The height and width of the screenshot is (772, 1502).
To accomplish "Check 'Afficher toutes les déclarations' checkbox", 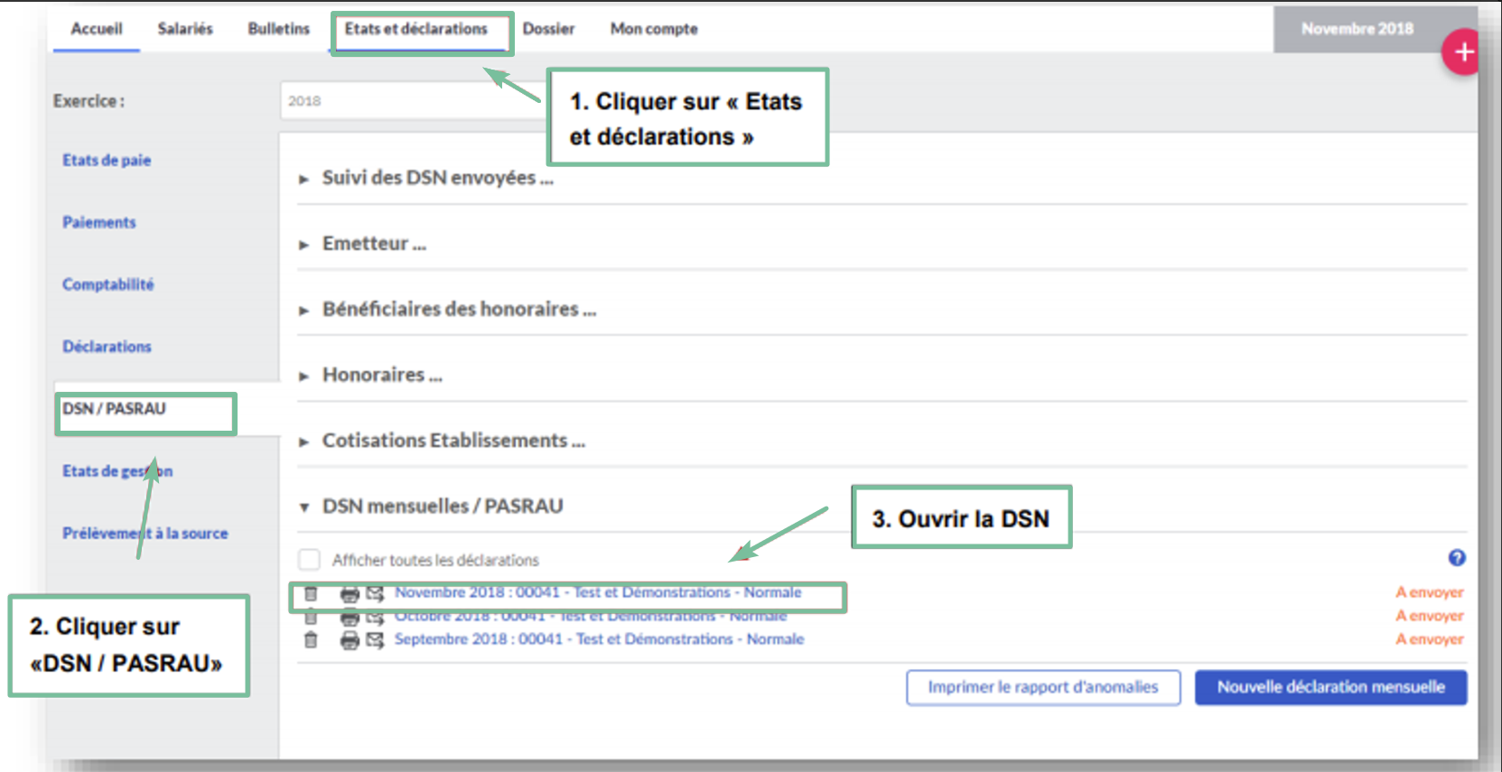I will coord(310,560).
